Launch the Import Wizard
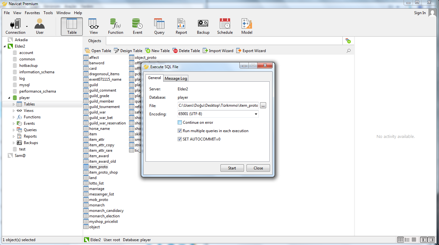 [218, 51]
